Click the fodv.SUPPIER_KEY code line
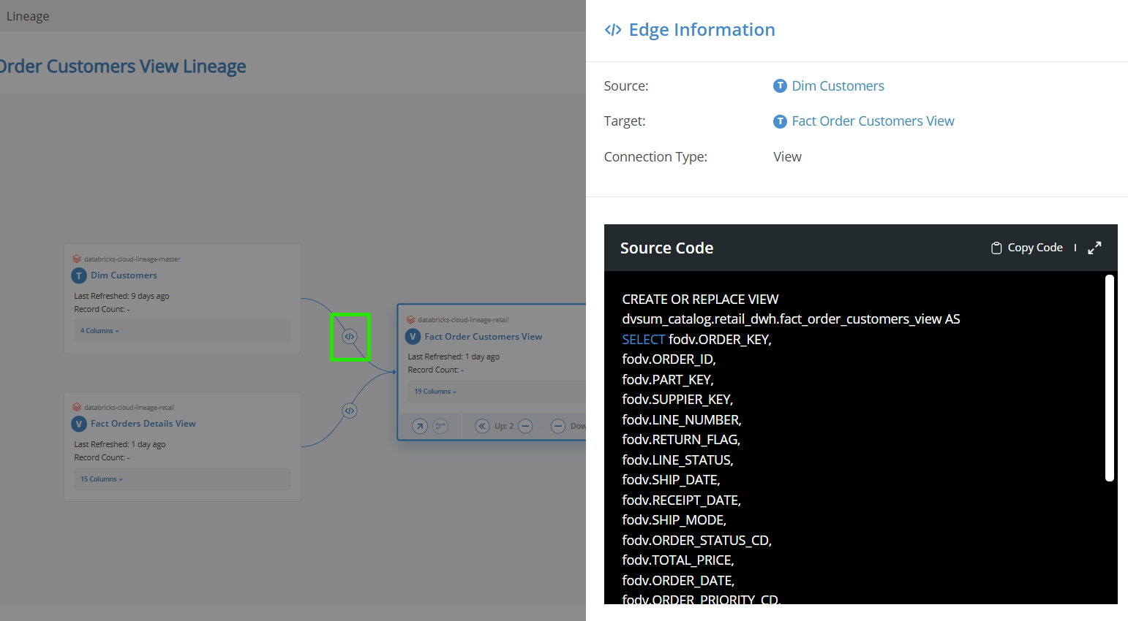The width and height of the screenshot is (1128, 621). [677, 400]
